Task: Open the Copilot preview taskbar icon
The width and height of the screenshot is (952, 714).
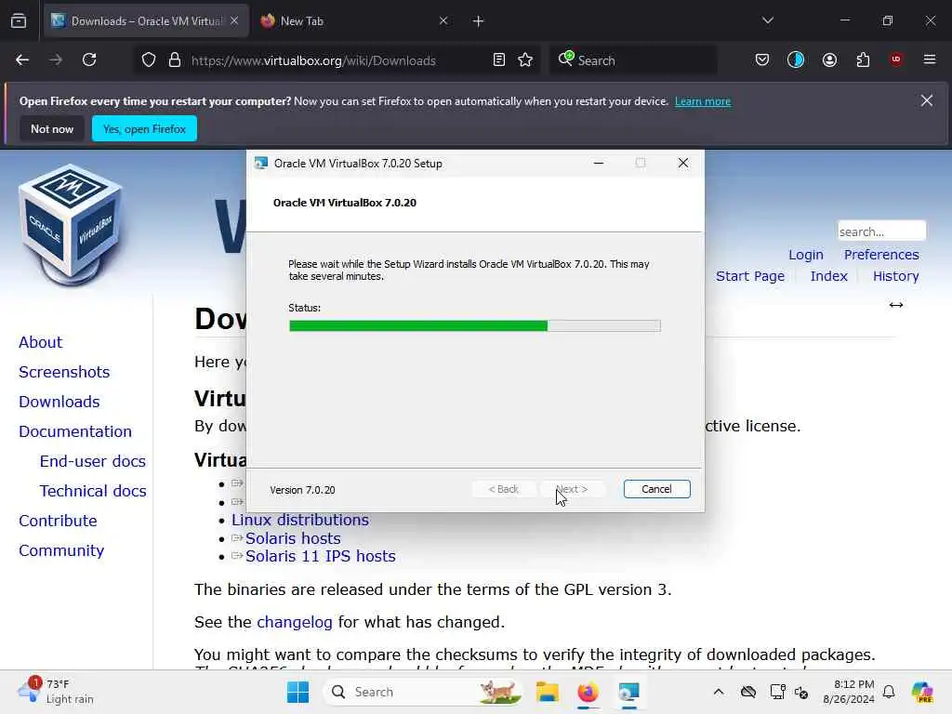Action: (x=922, y=692)
